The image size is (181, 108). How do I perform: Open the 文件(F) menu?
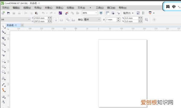pyautogui.click(x=6, y=8)
